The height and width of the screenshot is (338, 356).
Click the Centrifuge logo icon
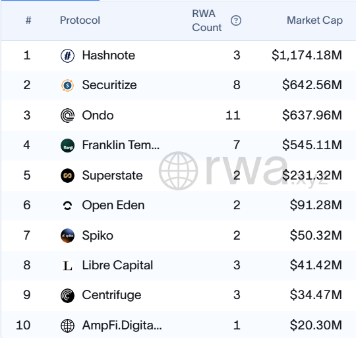[67, 296]
